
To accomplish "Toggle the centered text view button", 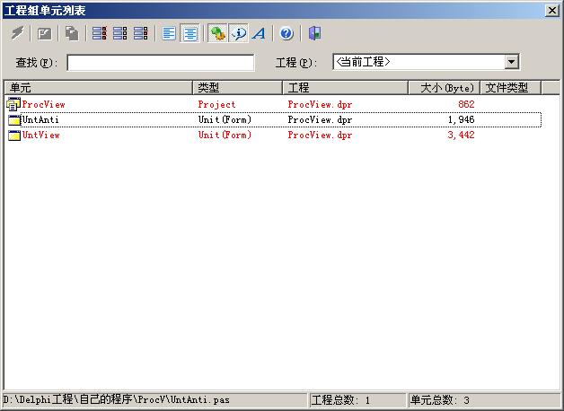I will [189, 33].
